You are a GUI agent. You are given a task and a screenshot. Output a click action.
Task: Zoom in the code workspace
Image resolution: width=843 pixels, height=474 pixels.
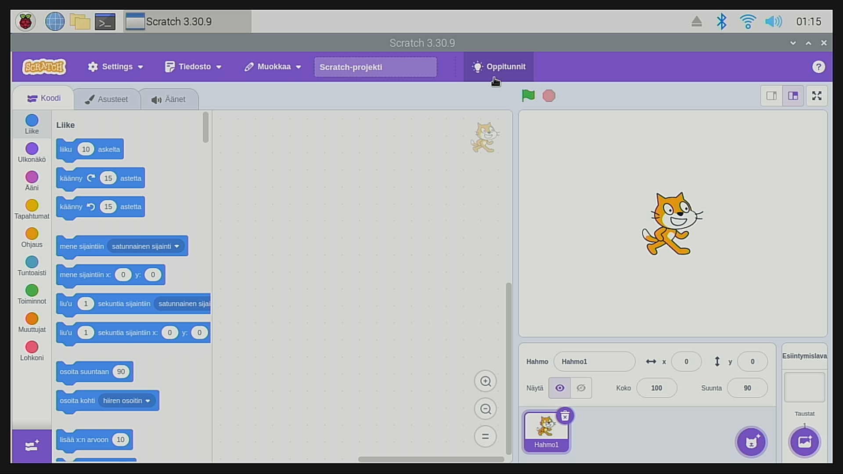click(485, 381)
